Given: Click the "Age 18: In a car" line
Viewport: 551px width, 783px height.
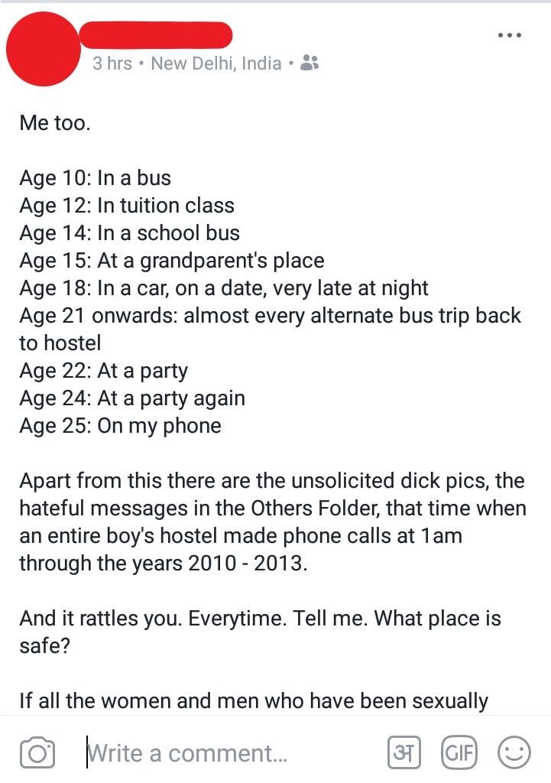Looking at the screenshot, I should 224,288.
